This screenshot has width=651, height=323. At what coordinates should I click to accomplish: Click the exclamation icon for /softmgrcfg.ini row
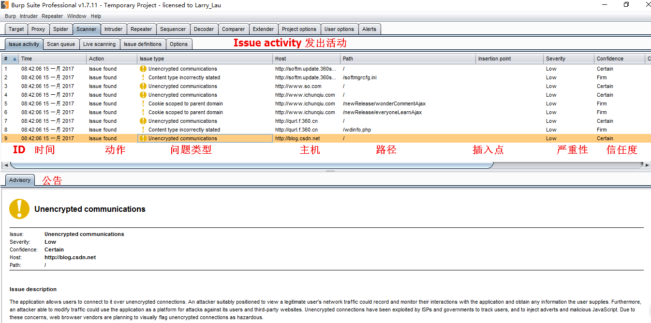(143, 77)
